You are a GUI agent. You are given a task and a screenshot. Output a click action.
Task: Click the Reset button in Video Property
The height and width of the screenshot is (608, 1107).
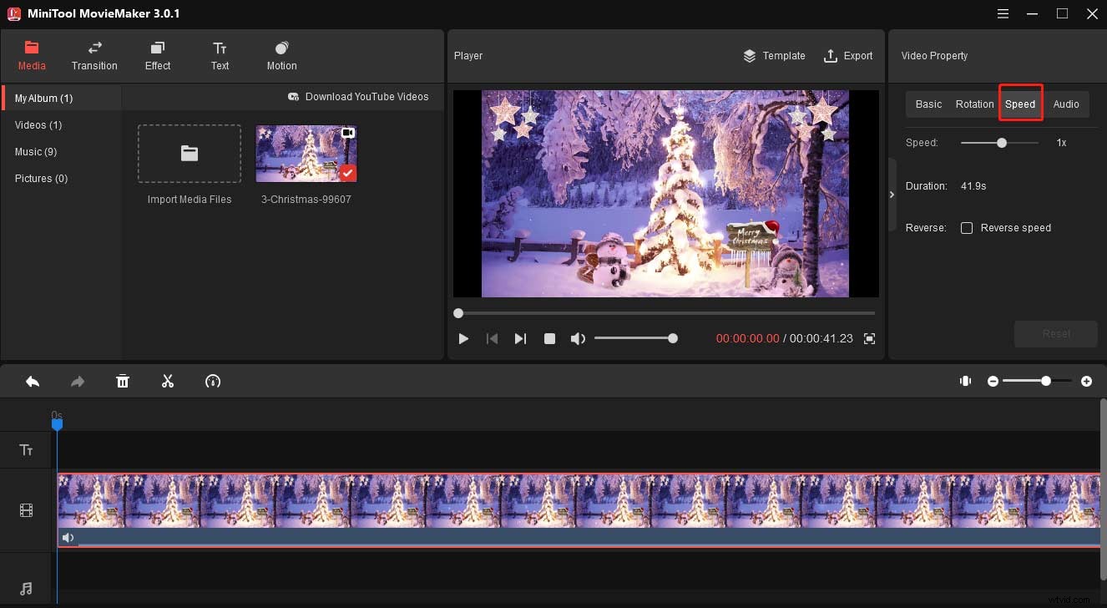(x=1055, y=333)
